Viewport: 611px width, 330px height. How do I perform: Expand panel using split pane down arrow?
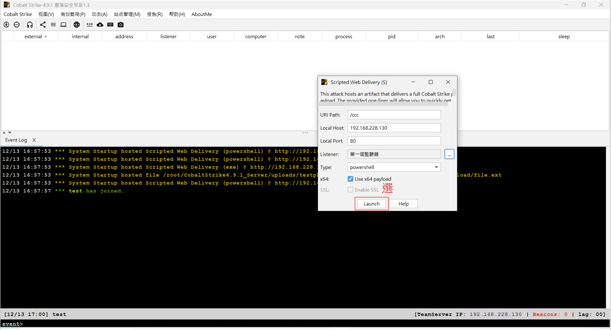(x=10, y=133)
